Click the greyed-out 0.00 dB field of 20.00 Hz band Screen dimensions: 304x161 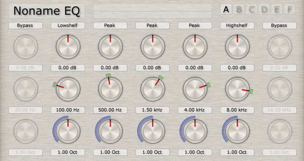point(25,68)
